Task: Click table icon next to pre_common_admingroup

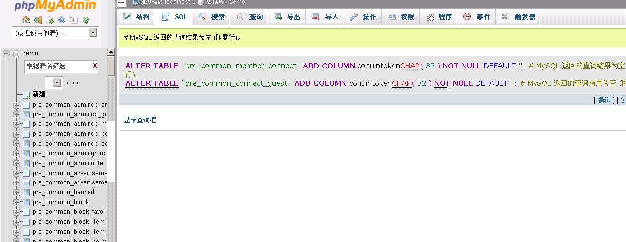Action: [26, 154]
